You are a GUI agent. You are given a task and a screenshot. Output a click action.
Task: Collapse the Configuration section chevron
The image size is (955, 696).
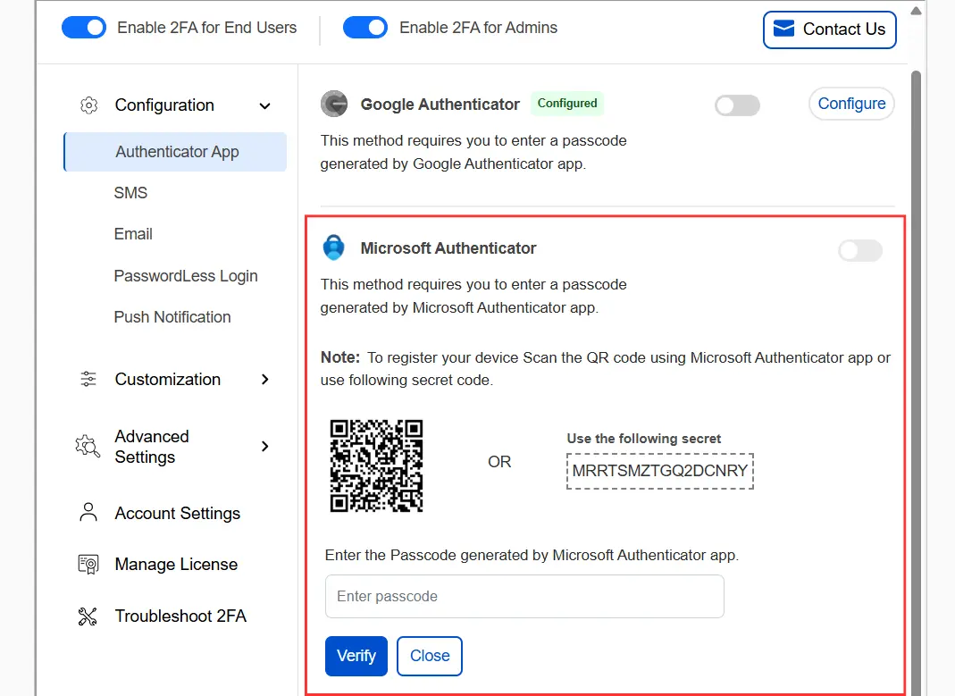(x=265, y=106)
